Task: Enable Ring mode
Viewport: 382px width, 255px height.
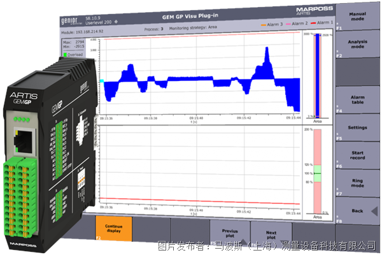Action: (358, 182)
